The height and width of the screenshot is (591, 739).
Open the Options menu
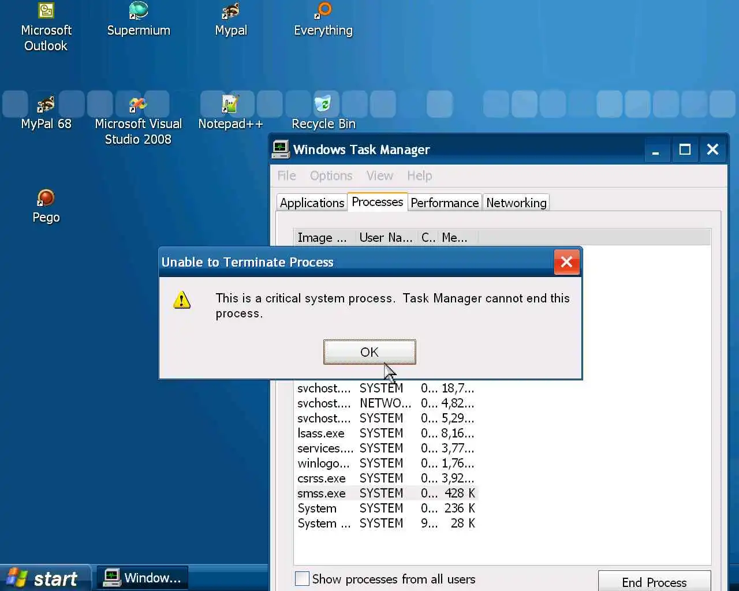point(331,175)
